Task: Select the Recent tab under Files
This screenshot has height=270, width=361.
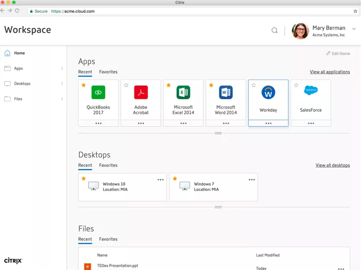Action: [x=85, y=239]
